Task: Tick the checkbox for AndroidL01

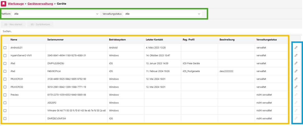Action: tap(5, 48)
